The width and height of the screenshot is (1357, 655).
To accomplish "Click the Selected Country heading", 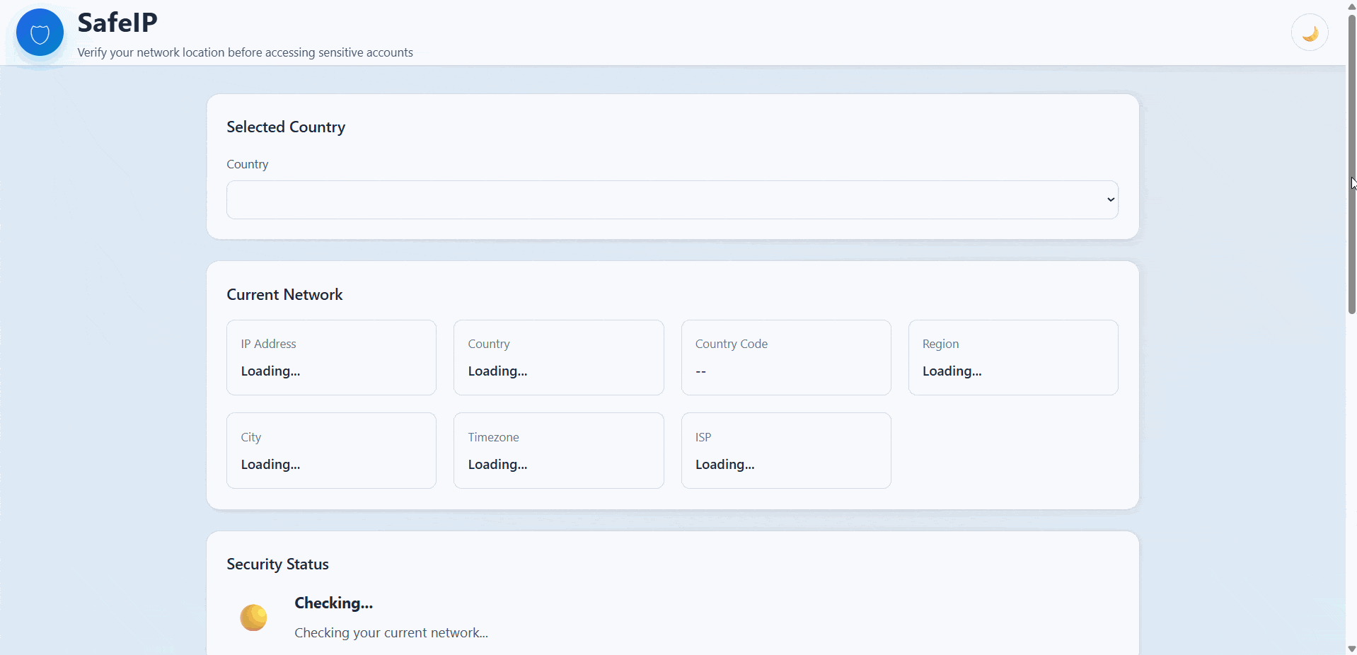I will point(286,127).
